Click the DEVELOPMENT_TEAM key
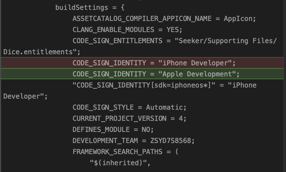 click(105, 141)
